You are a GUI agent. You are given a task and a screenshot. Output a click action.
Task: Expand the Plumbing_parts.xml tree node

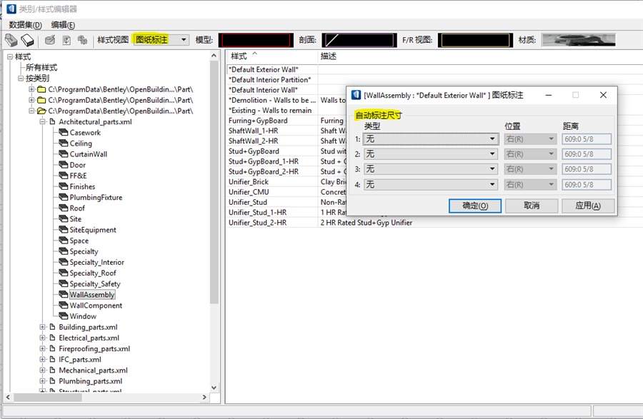pyautogui.click(x=42, y=381)
